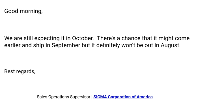Click the word ship in the message
The height and width of the screenshot is (105, 198).
pos(39,45)
